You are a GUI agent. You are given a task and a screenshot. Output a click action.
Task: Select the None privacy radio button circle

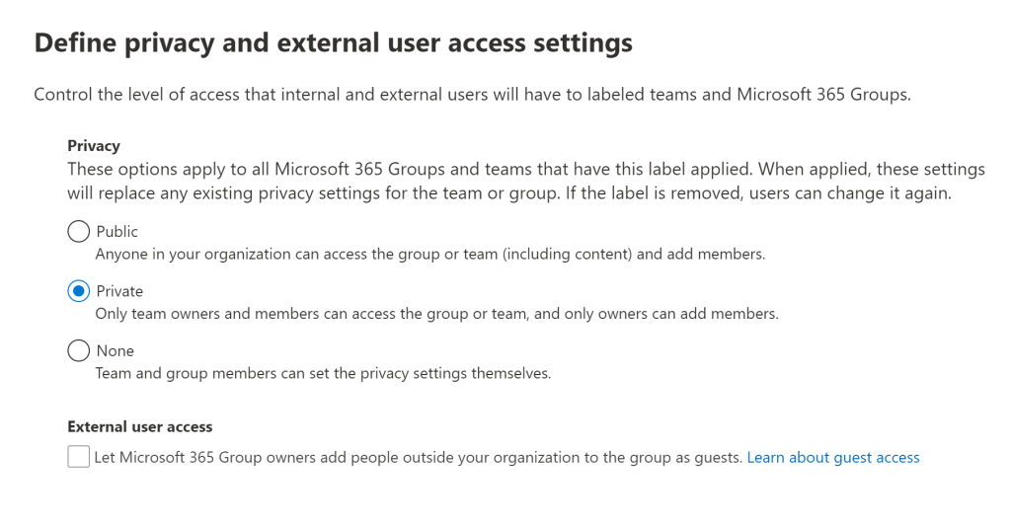tap(78, 350)
